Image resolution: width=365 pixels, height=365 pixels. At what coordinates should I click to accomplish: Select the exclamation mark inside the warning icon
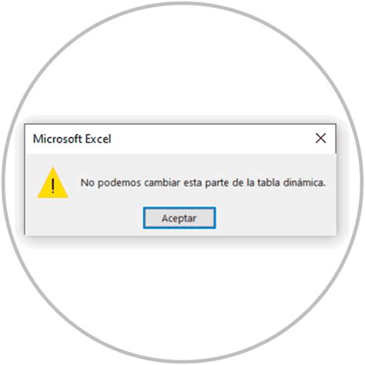(x=53, y=186)
